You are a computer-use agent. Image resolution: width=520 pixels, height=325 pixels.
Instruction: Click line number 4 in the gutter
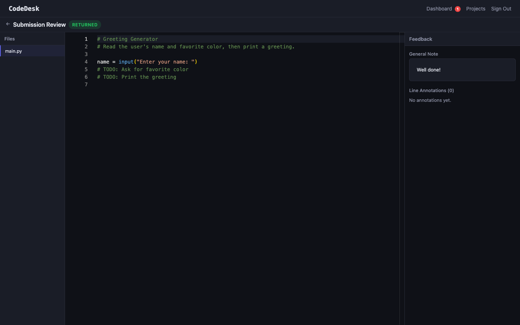(x=86, y=62)
